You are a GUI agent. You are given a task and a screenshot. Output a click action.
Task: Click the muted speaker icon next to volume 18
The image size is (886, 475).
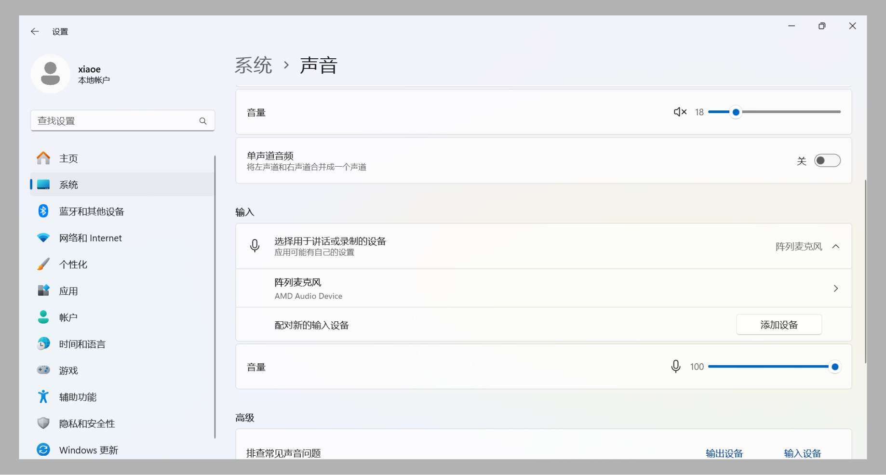coord(680,112)
